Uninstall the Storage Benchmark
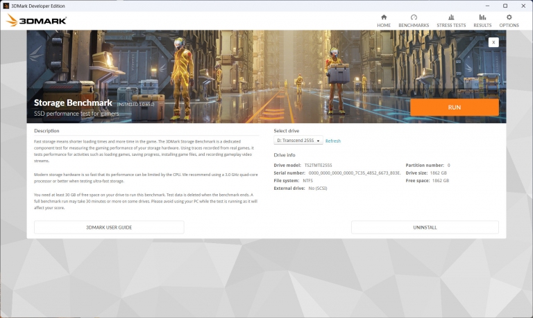533x318 pixels. click(425, 227)
